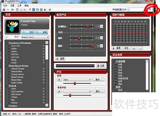Click 重置 reset under voice tweak panel

60,59
